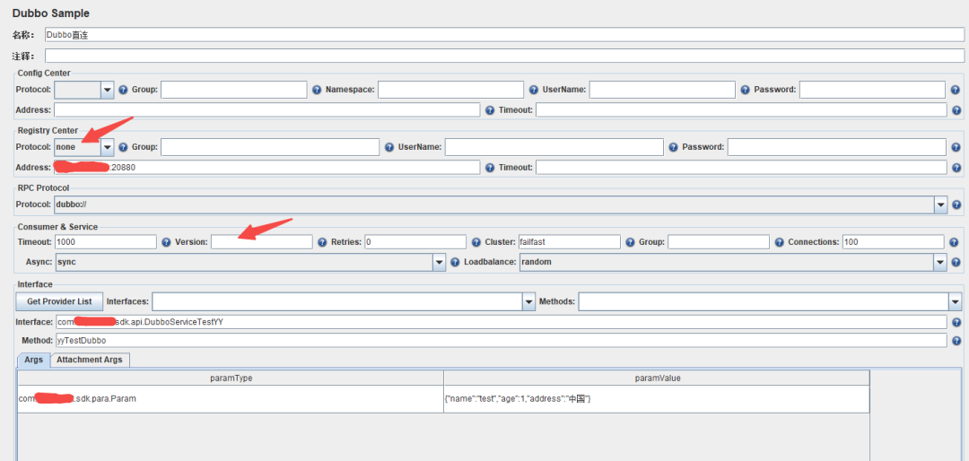
Task: Click help icon after Consumer & Service Group field
Action: pyautogui.click(x=780, y=242)
